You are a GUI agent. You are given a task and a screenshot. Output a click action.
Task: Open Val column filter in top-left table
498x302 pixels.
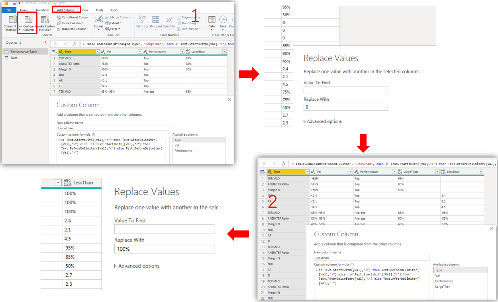point(139,52)
